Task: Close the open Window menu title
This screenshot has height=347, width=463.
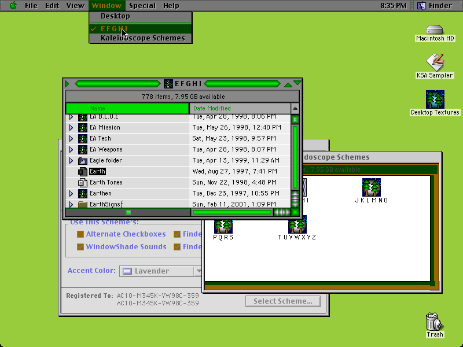Action: (106, 5)
